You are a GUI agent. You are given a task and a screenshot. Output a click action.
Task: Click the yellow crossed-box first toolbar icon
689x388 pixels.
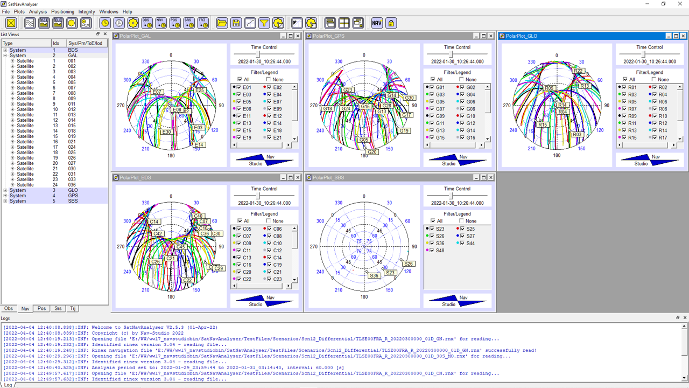tap(11, 23)
